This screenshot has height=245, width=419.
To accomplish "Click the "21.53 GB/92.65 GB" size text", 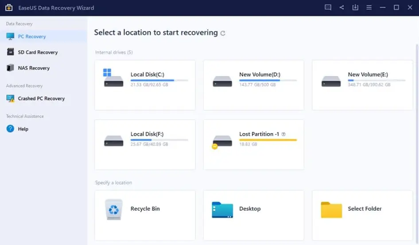I will pyautogui.click(x=149, y=84).
